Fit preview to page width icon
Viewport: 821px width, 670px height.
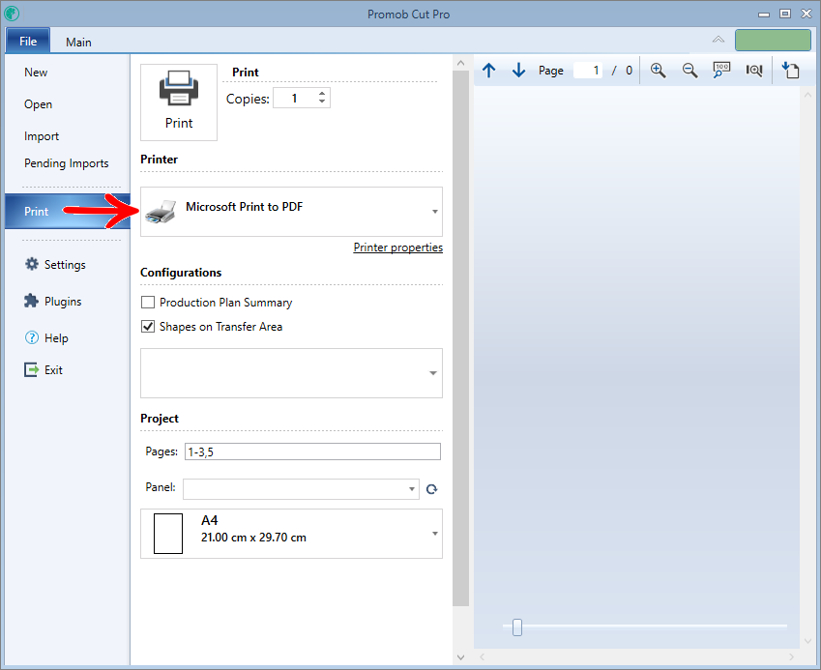click(x=754, y=71)
